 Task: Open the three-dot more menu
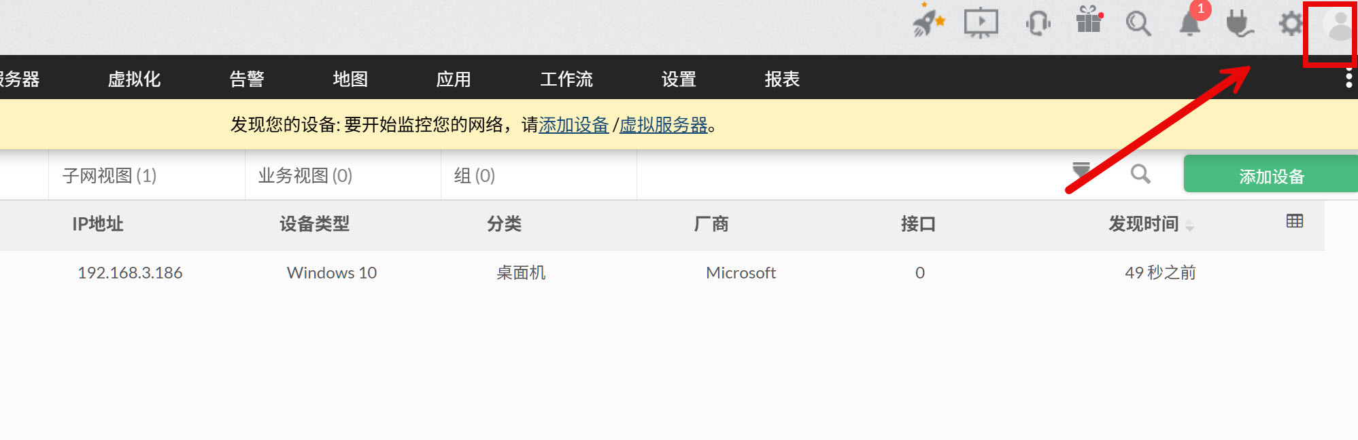coord(1348,79)
